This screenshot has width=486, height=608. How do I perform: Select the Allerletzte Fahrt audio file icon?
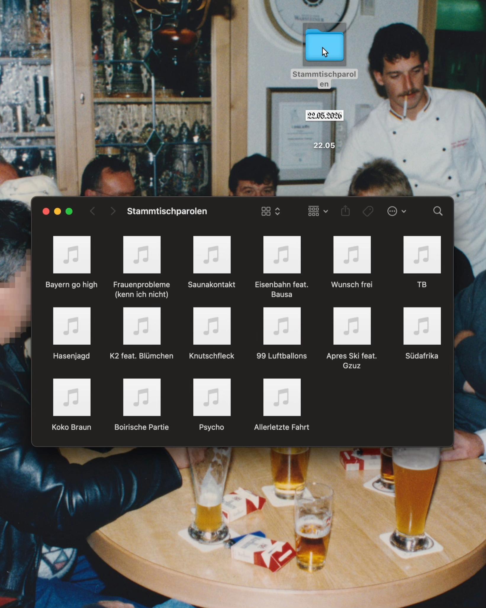[x=282, y=397]
